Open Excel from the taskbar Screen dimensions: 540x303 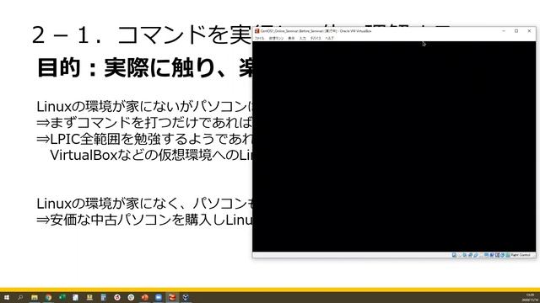click(62, 297)
